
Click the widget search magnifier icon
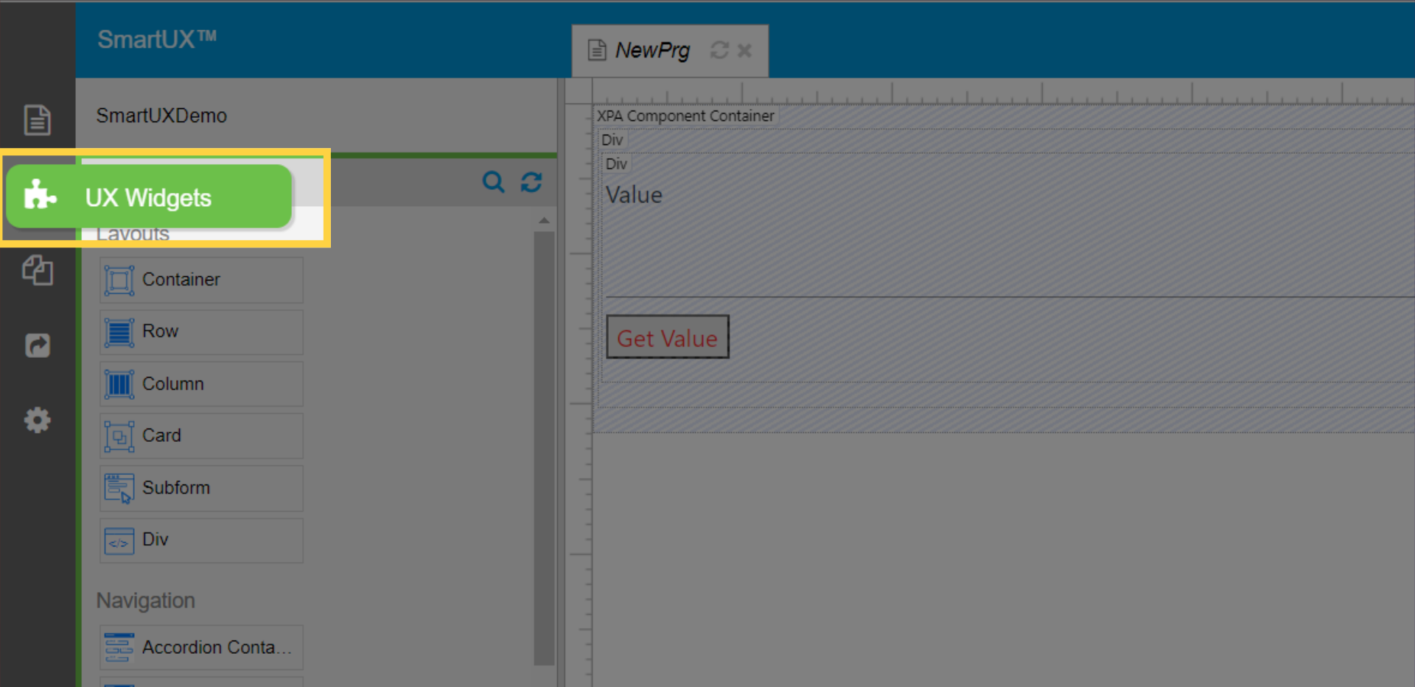[493, 182]
